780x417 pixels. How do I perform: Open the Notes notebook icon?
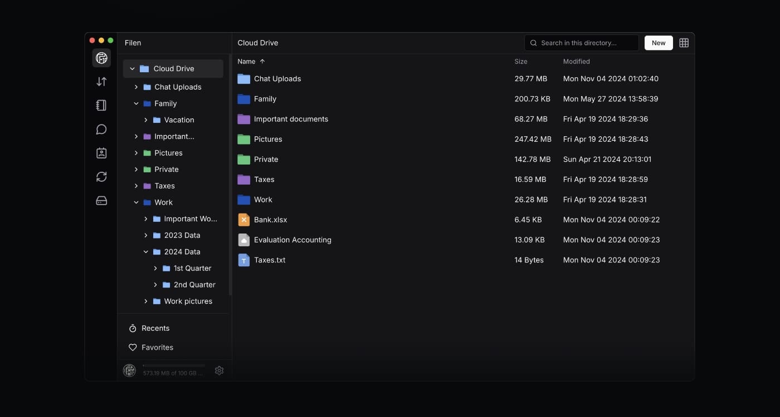click(101, 106)
